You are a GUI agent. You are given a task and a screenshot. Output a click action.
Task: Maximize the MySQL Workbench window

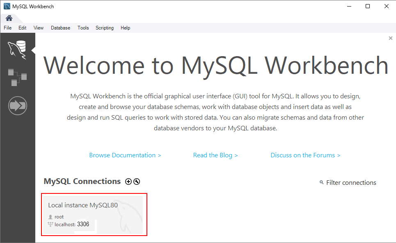(368, 6)
